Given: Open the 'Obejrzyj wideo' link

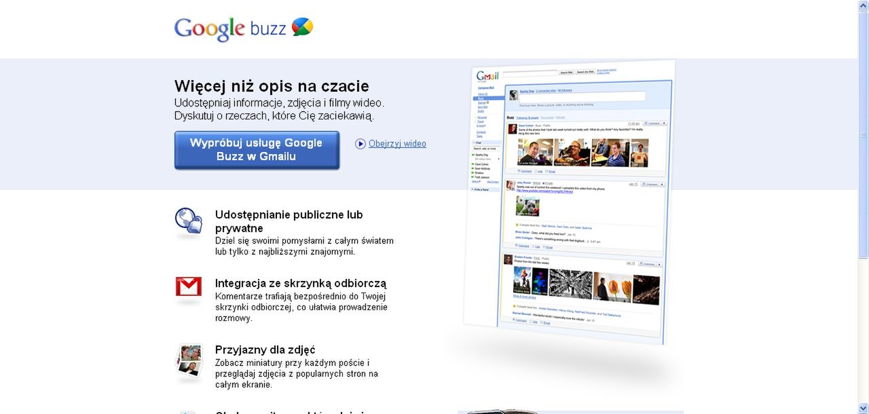Looking at the screenshot, I should (397, 143).
